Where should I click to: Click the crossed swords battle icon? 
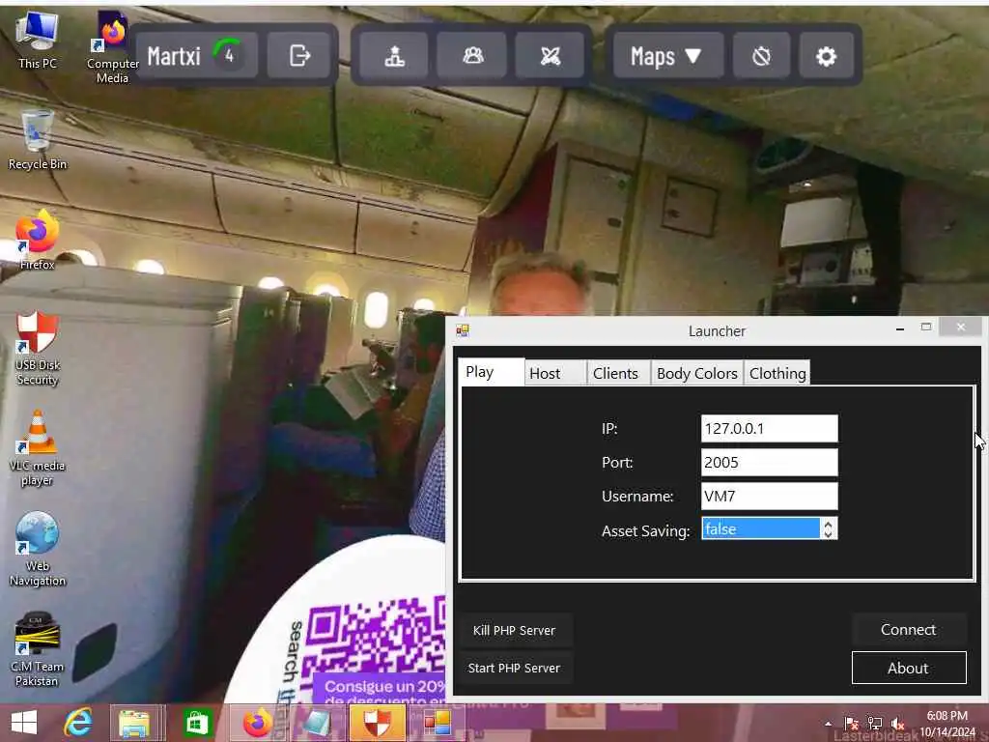point(550,55)
